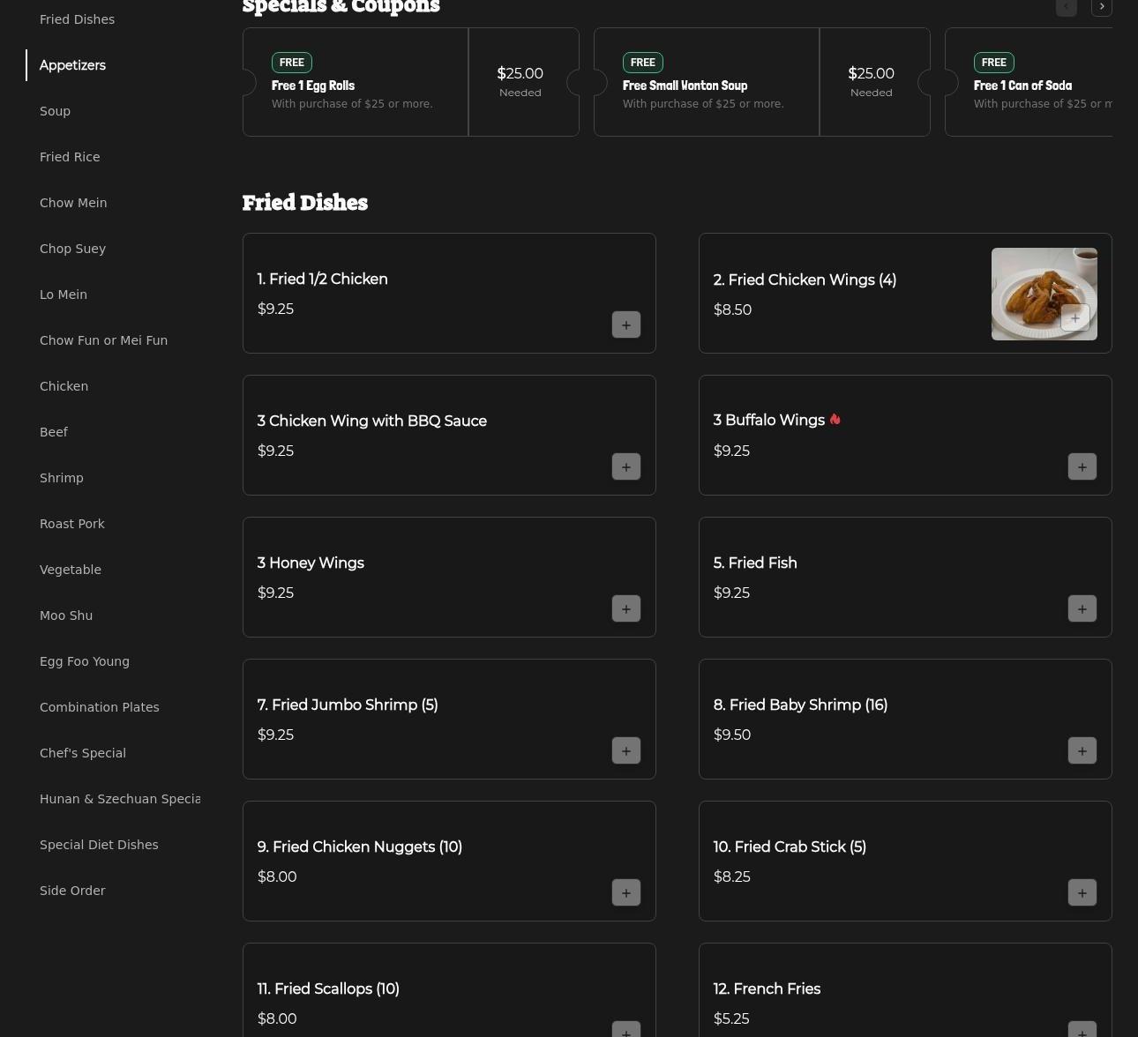This screenshot has width=1138, height=1037.
Task: Open Free Small Wonton Soup coupon
Action: [x=762, y=82]
